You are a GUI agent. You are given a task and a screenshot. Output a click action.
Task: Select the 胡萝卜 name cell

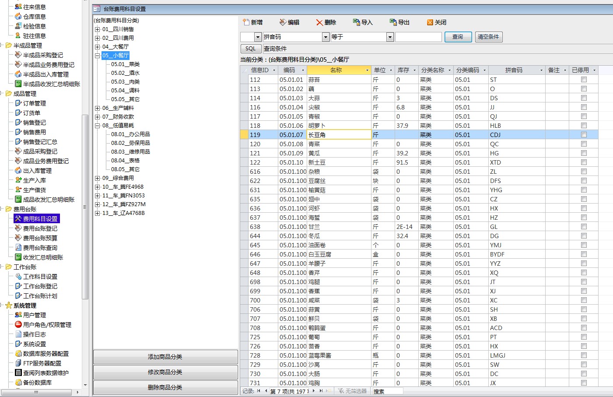[x=339, y=126]
